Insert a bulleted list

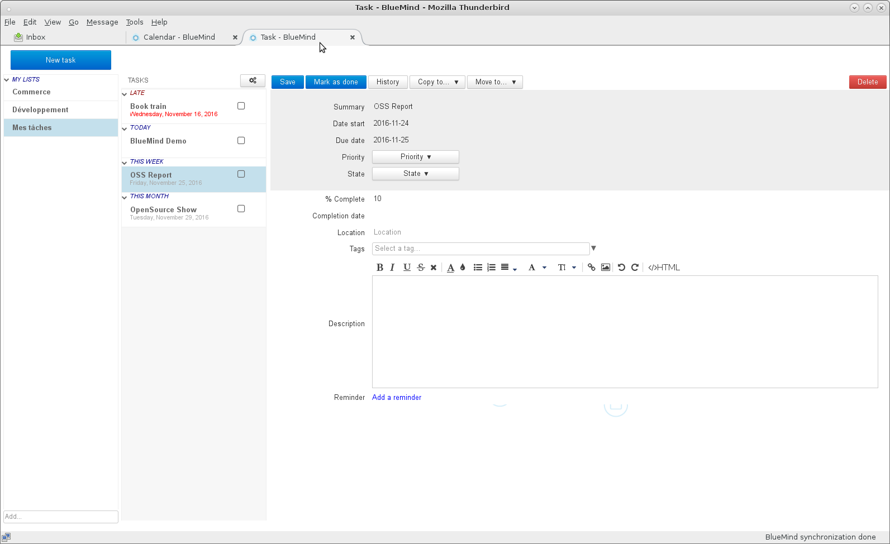(x=478, y=268)
